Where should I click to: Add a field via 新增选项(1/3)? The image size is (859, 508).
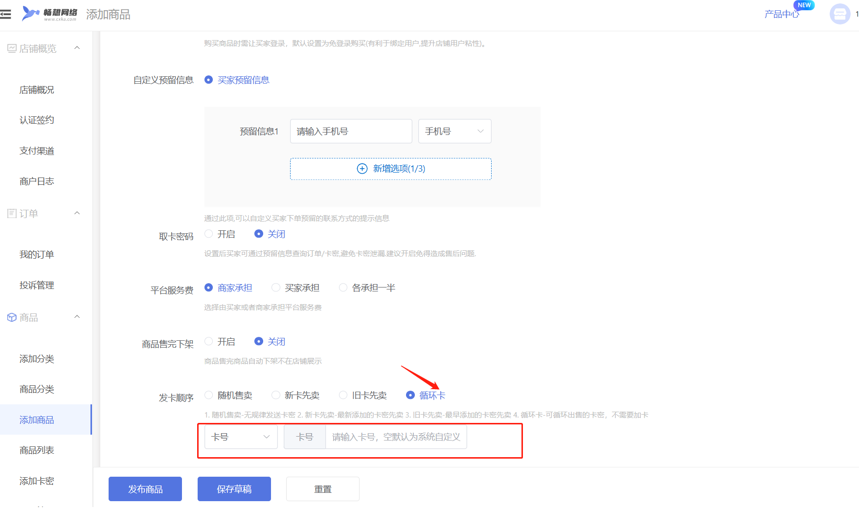(391, 169)
